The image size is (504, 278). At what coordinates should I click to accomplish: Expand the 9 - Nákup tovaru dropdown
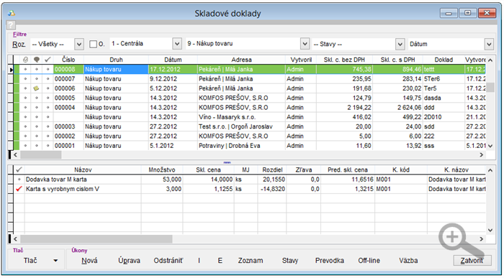tap(305, 44)
